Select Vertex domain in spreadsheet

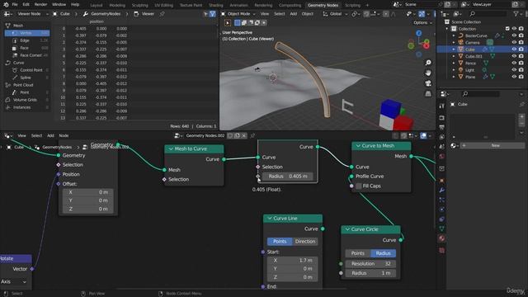(x=27, y=33)
